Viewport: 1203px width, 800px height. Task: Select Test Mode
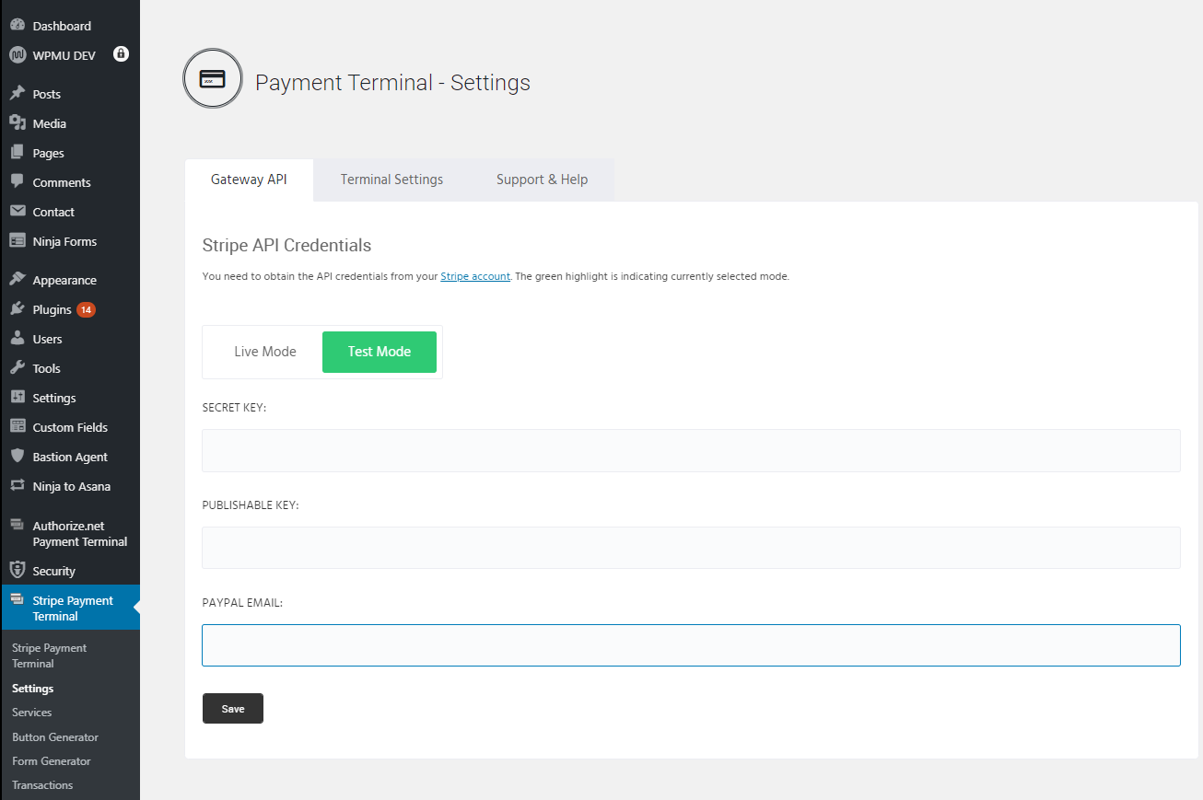pos(380,352)
